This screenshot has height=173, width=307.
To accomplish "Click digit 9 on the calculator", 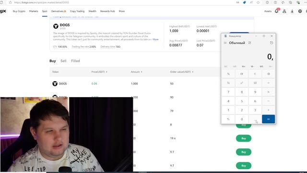I will 255,92.
